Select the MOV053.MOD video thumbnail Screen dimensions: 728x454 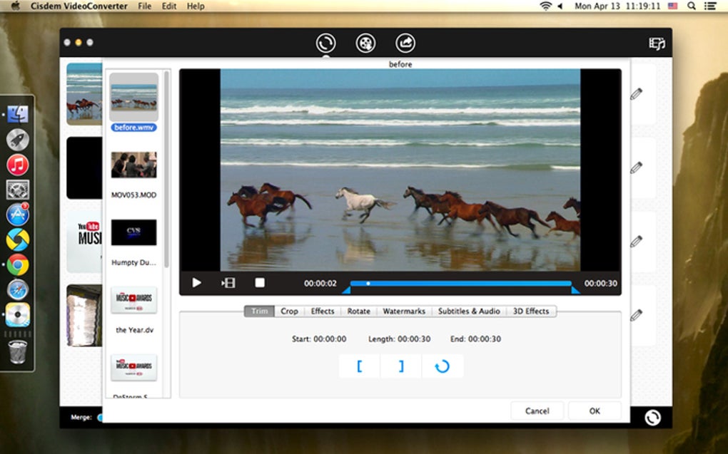[133, 165]
